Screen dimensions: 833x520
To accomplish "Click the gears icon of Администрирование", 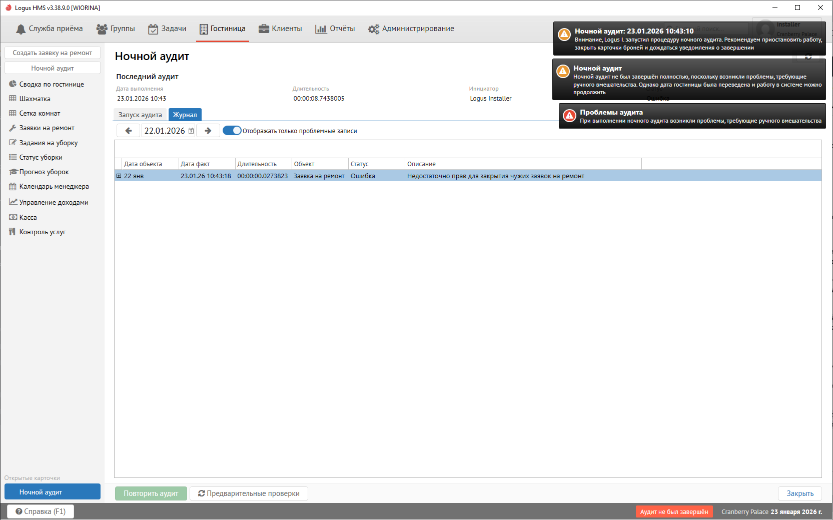I will [373, 29].
